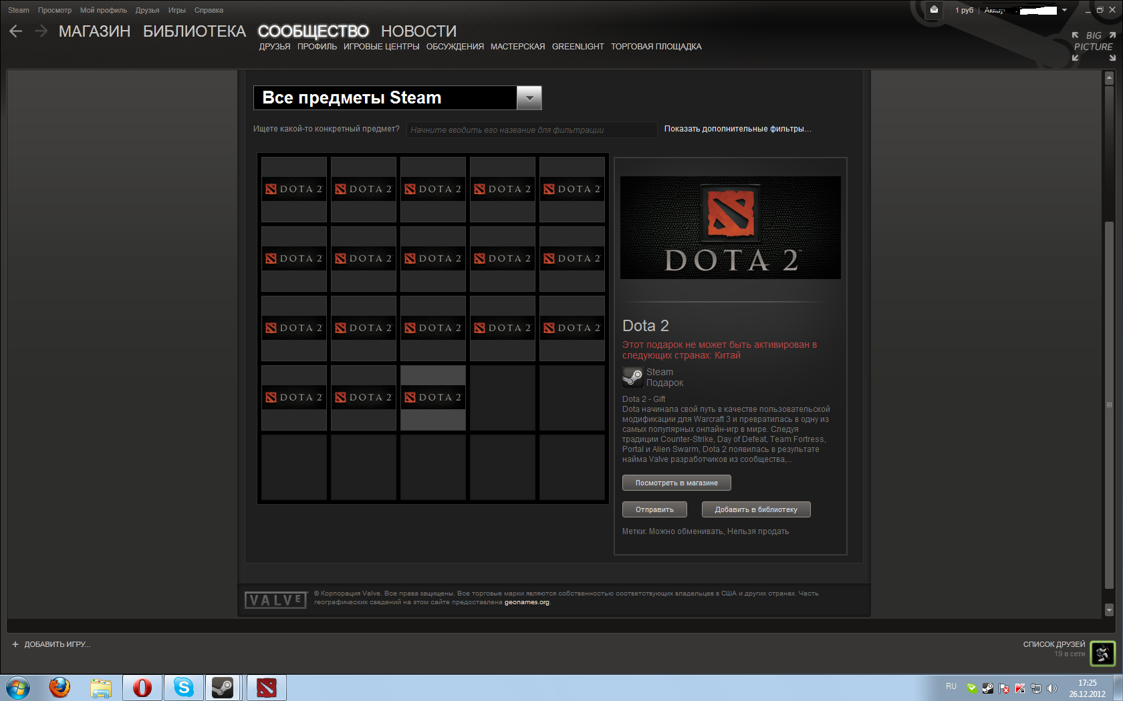Click the plus icon next to ДОБАВИТЬ ИГРУ
This screenshot has width=1123, height=701.
coord(15,644)
